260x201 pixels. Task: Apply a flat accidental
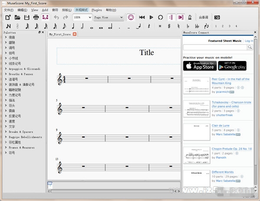tap(188, 26)
